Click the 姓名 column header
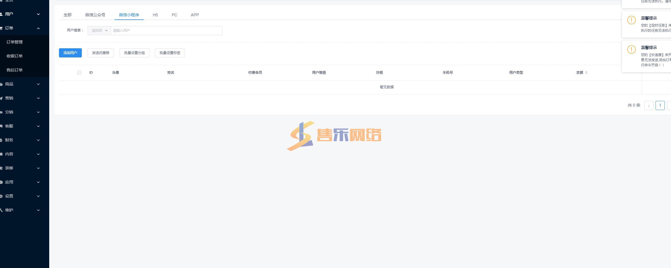671x268 pixels. pos(171,73)
